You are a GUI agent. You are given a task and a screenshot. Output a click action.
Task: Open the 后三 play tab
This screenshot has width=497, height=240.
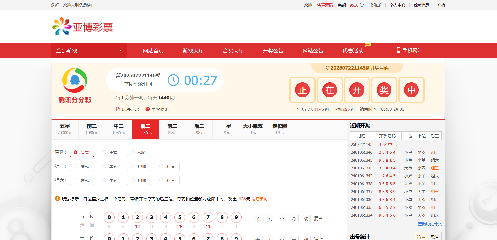click(x=145, y=129)
